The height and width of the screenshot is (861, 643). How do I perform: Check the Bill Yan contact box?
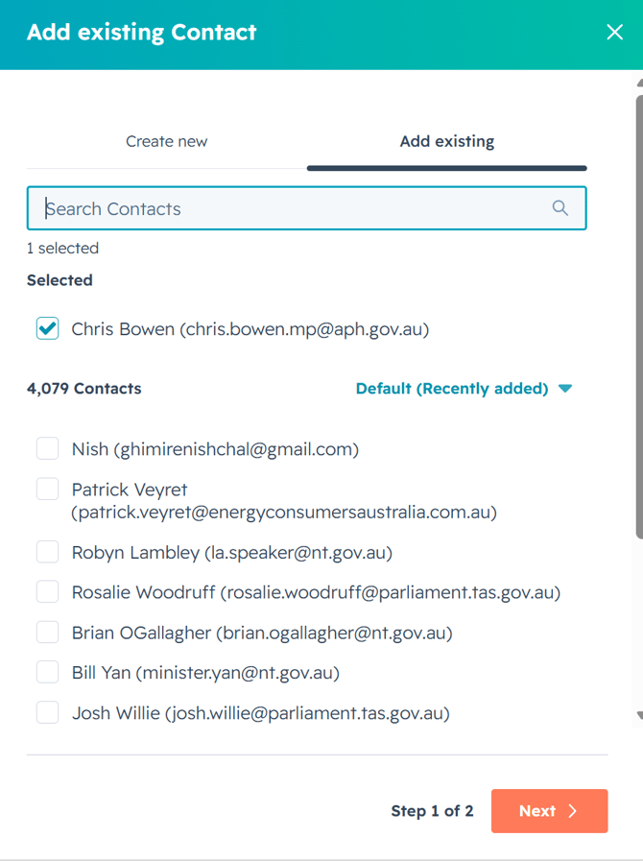(48, 672)
